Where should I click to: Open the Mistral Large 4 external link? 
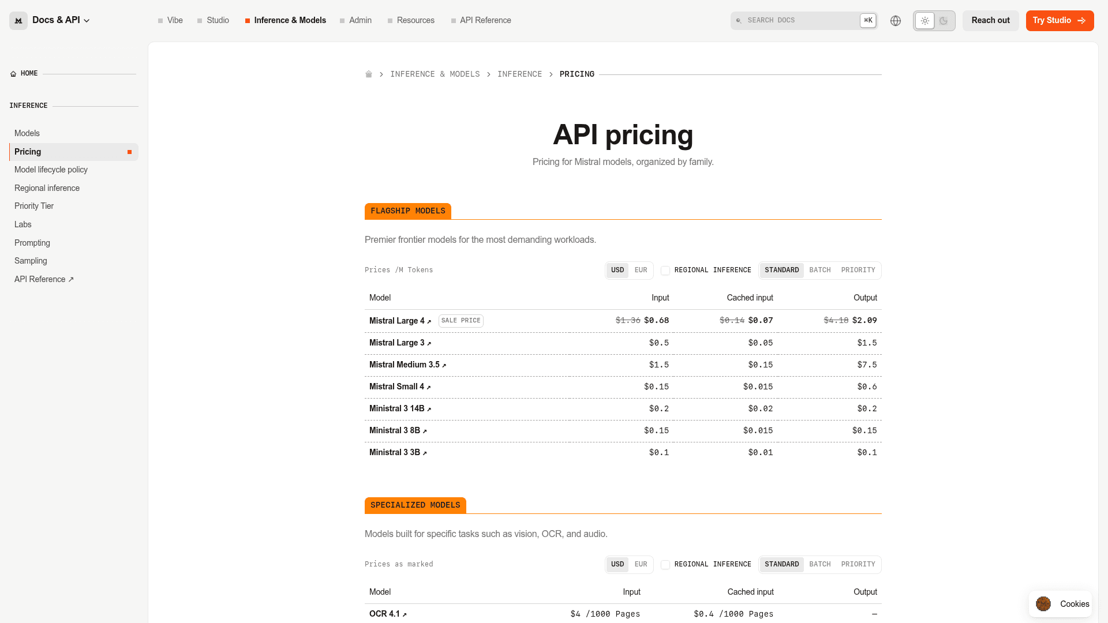(x=400, y=321)
